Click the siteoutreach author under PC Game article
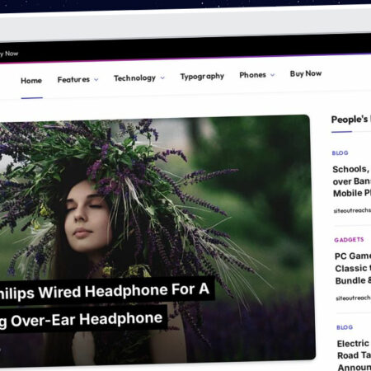Image resolution: width=371 pixels, height=371 pixels. pos(353,298)
